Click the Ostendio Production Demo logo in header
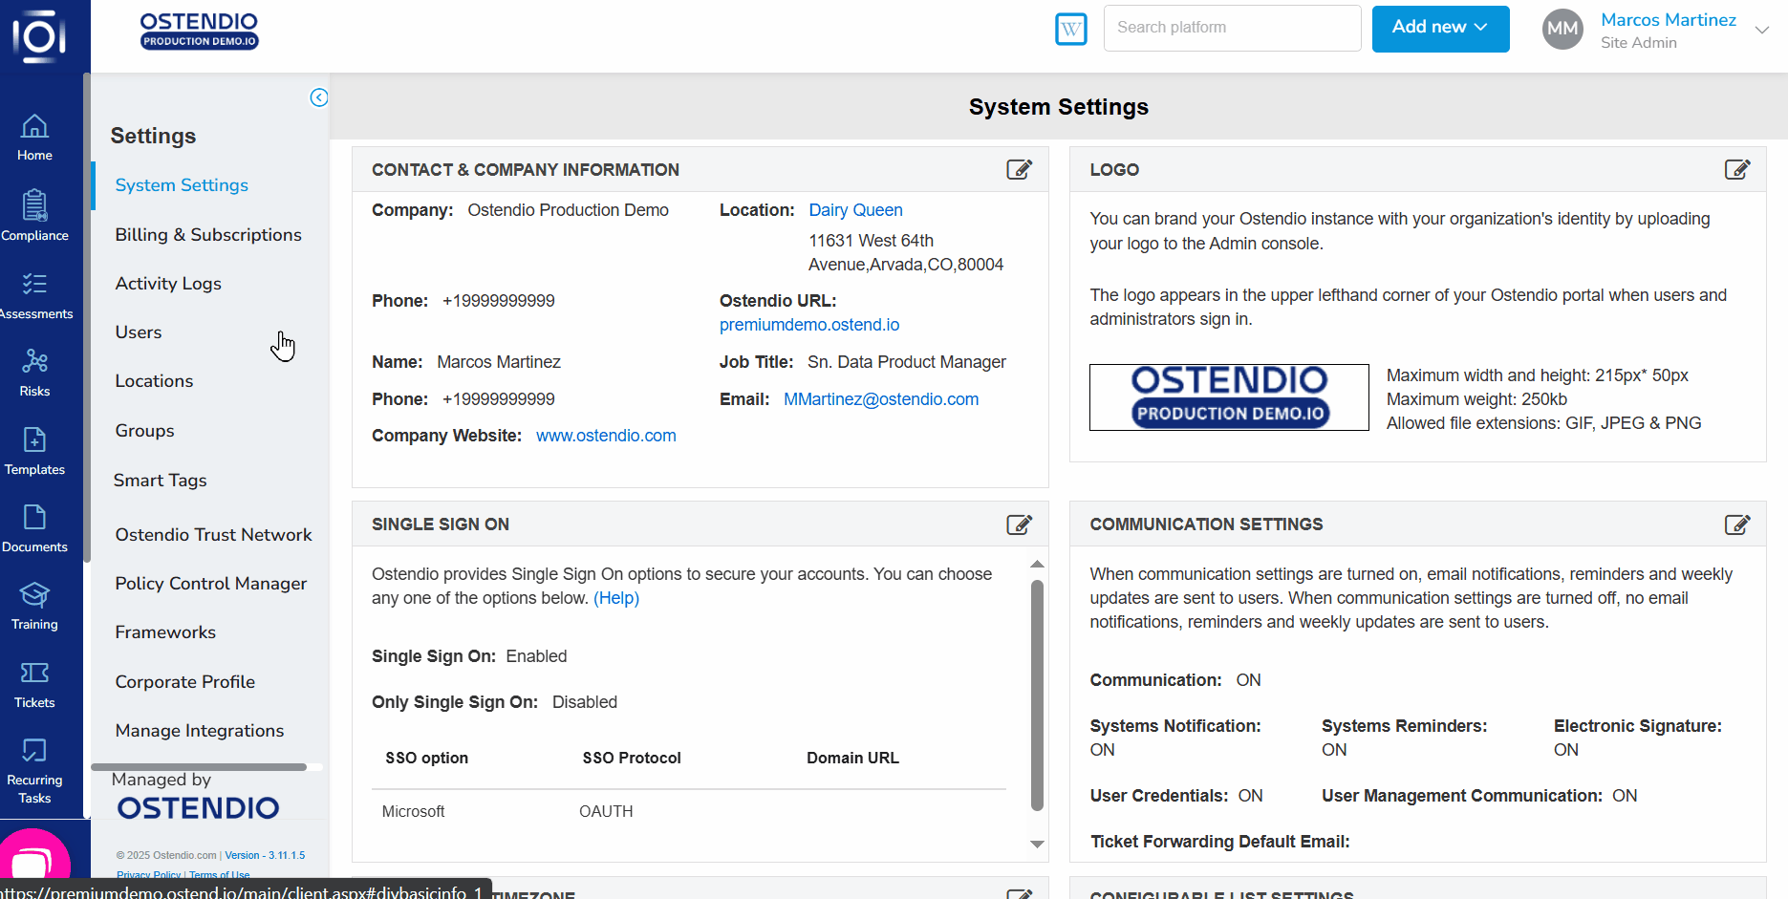The width and height of the screenshot is (1788, 899). (x=199, y=31)
